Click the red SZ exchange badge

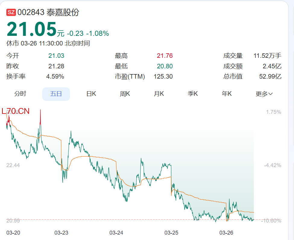[11, 12]
